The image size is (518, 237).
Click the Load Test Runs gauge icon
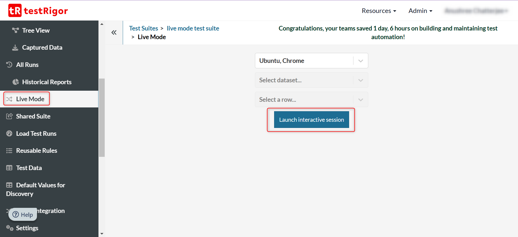tap(9, 134)
